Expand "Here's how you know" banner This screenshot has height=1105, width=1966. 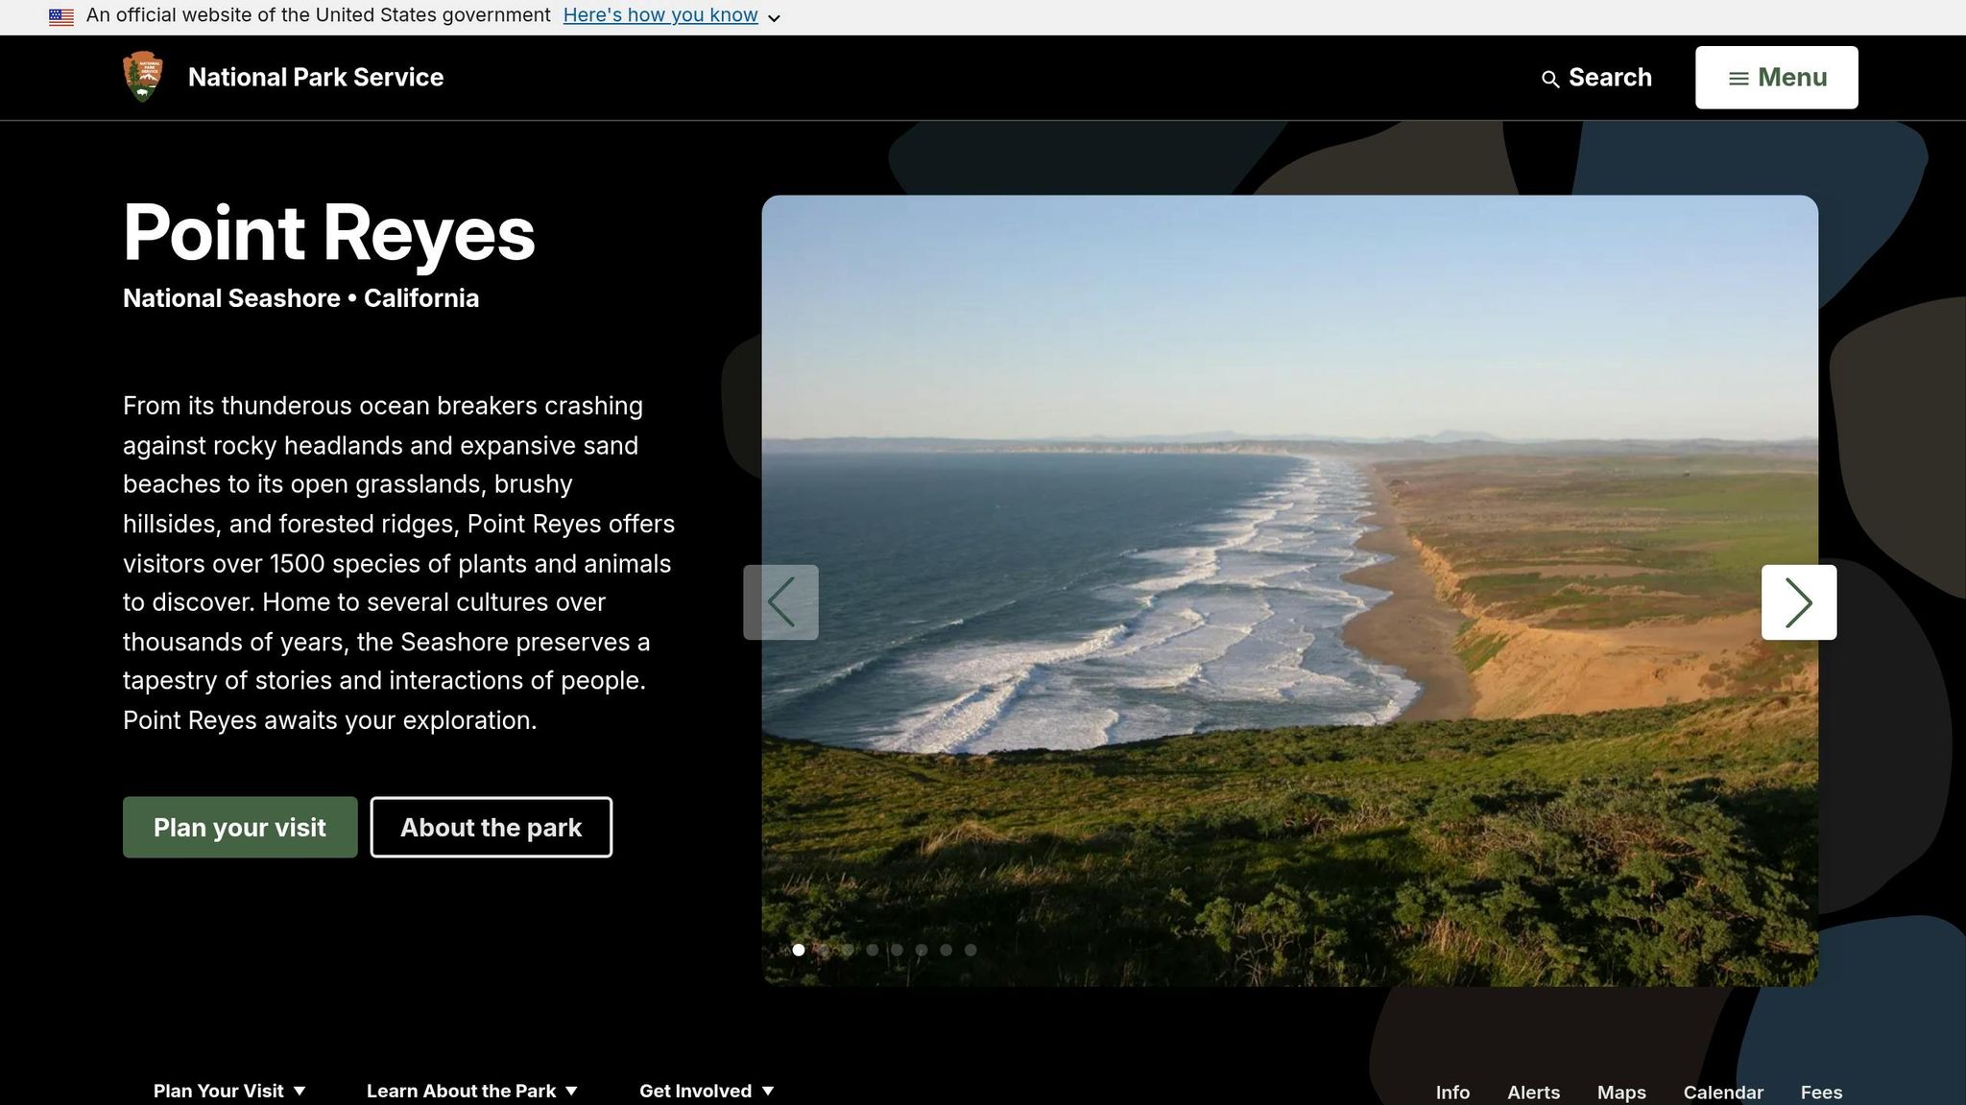coord(672,16)
